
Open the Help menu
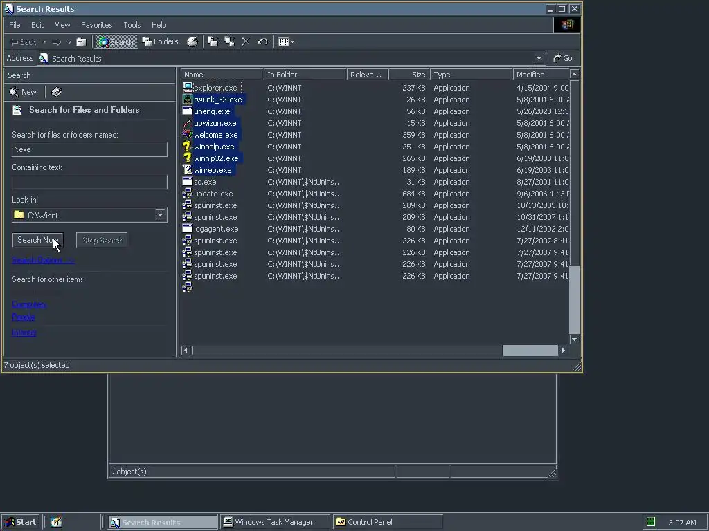(159, 25)
